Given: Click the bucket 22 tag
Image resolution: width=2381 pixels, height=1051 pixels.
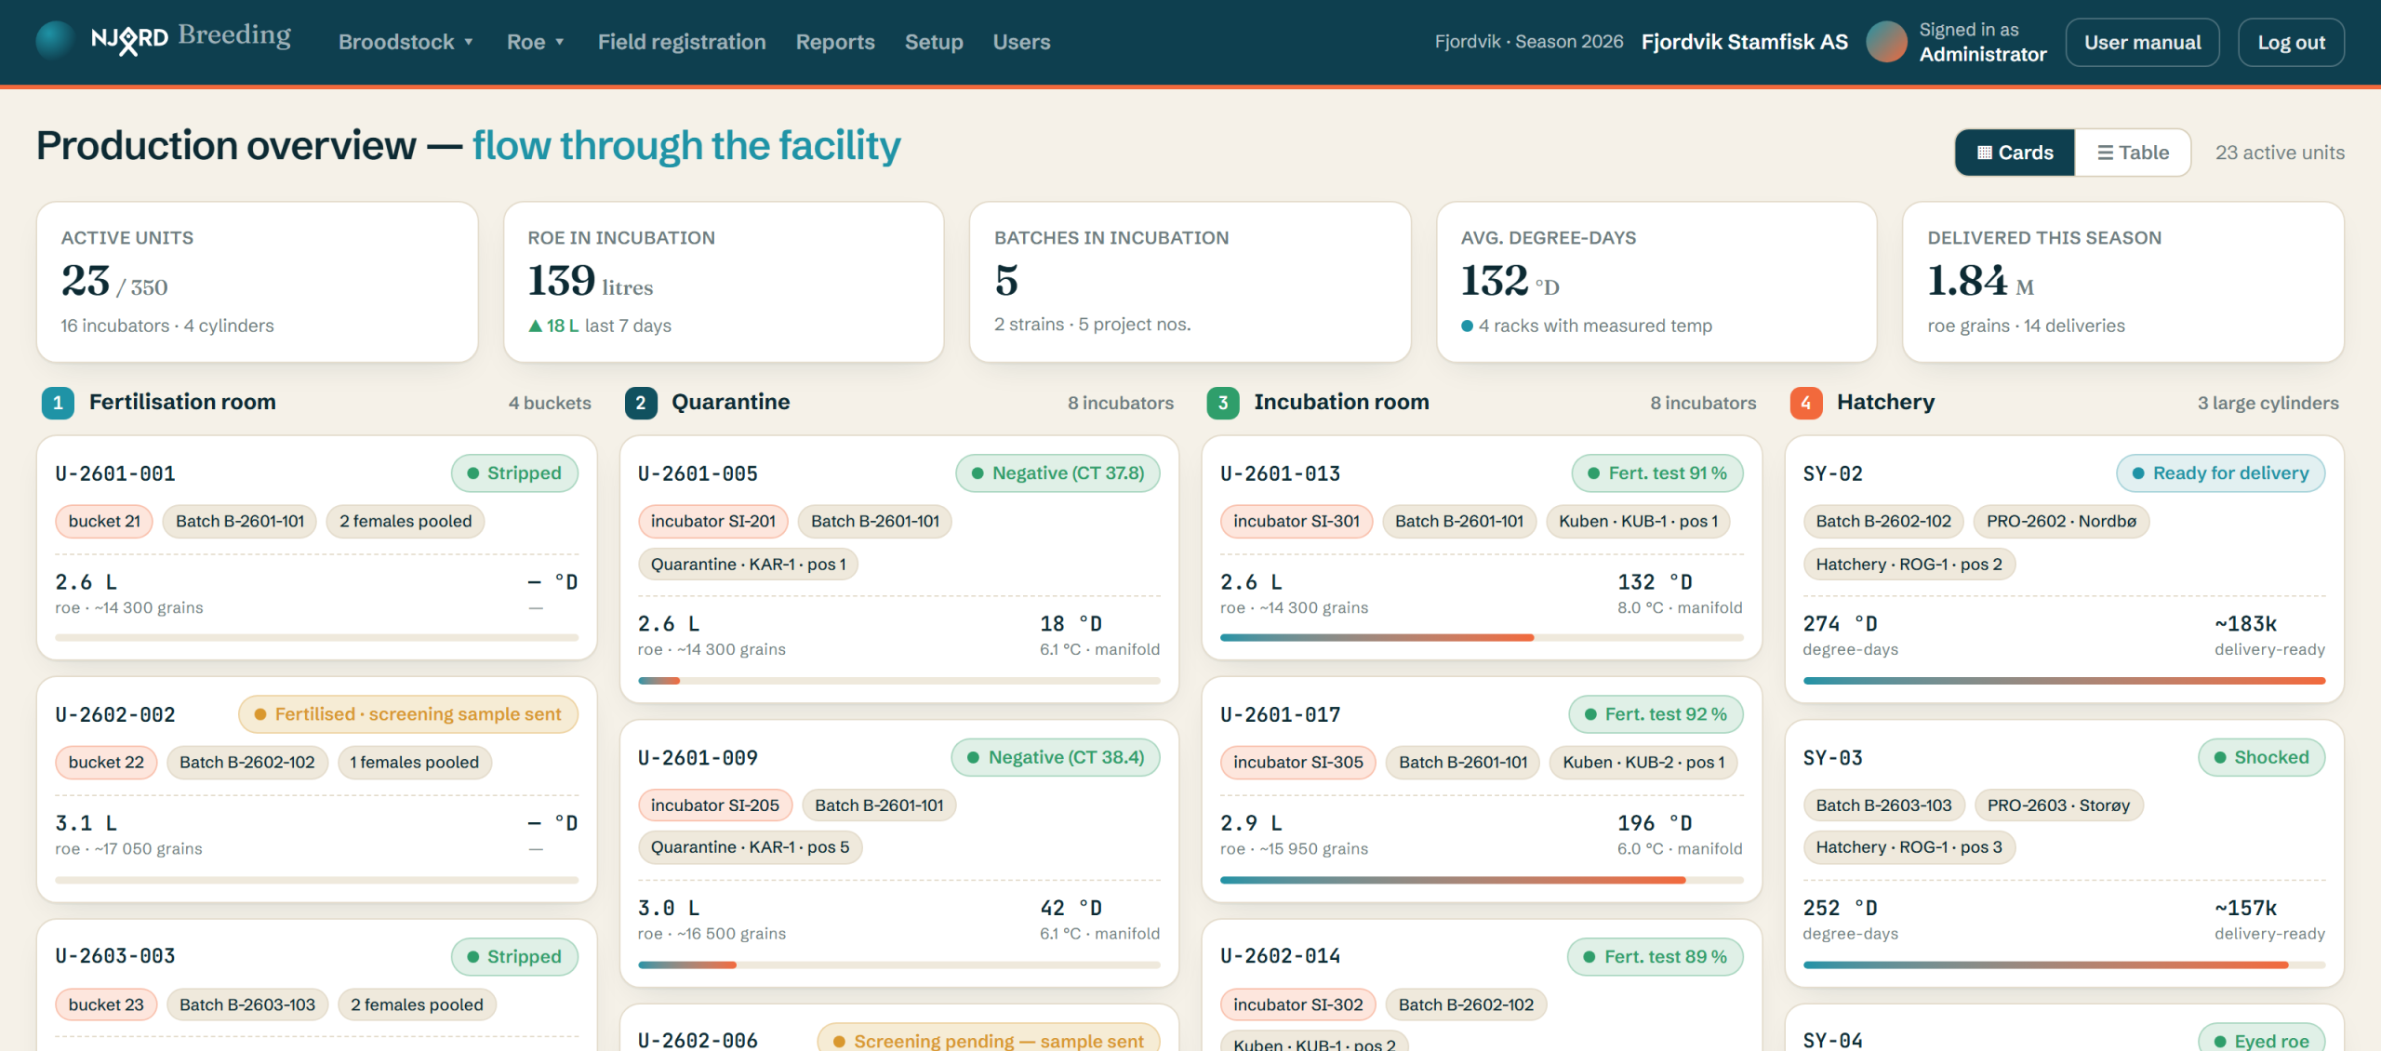Looking at the screenshot, I should tap(106, 762).
